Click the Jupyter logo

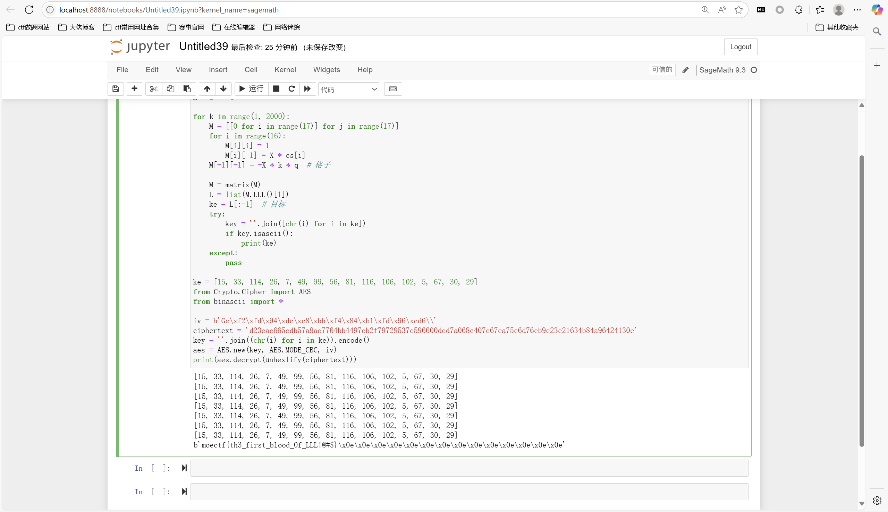point(139,47)
